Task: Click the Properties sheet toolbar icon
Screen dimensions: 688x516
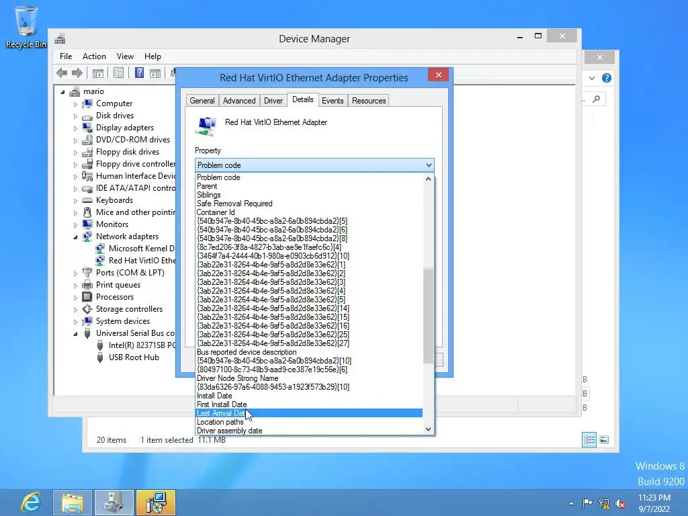Action: click(118, 73)
